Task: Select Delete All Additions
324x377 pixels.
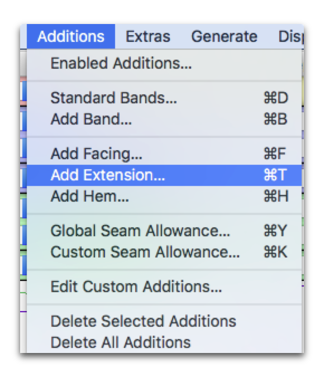Action: point(164,342)
